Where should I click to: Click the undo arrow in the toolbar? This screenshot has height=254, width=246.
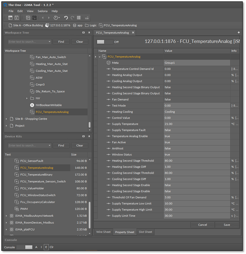coord(66,18)
